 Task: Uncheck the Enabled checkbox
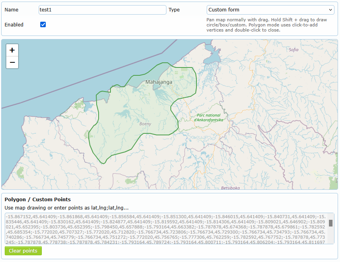43,24
